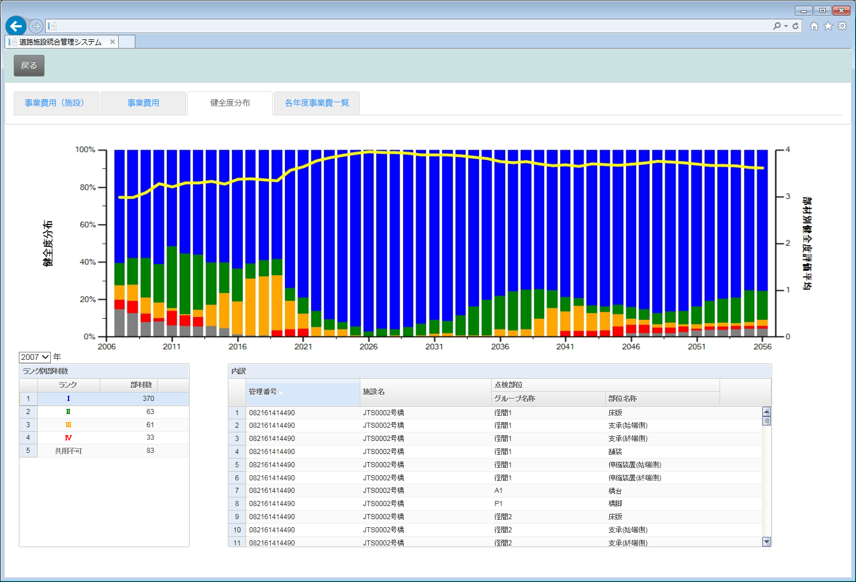The height and width of the screenshot is (582, 856).
Task: Switch to the 事業費用（施設） tab
Action: (x=56, y=103)
